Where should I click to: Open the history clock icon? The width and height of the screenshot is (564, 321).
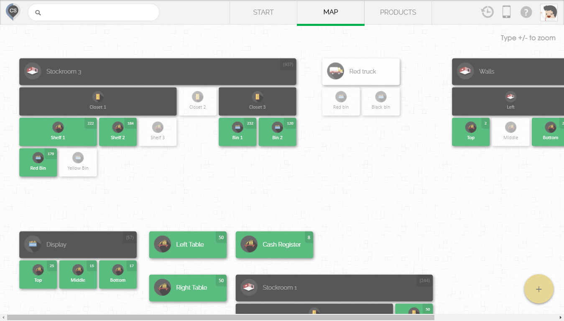[487, 12]
